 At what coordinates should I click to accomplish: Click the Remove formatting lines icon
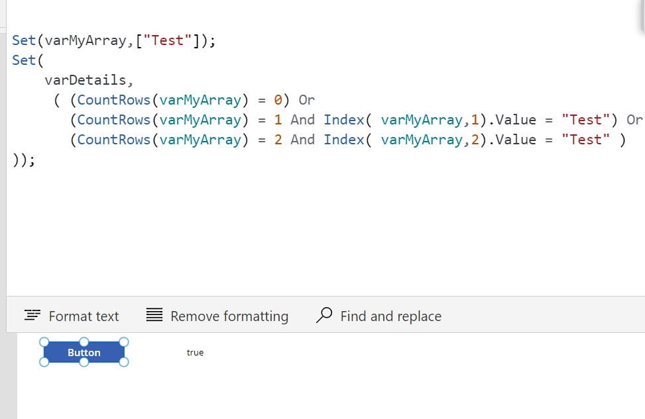tap(154, 314)
